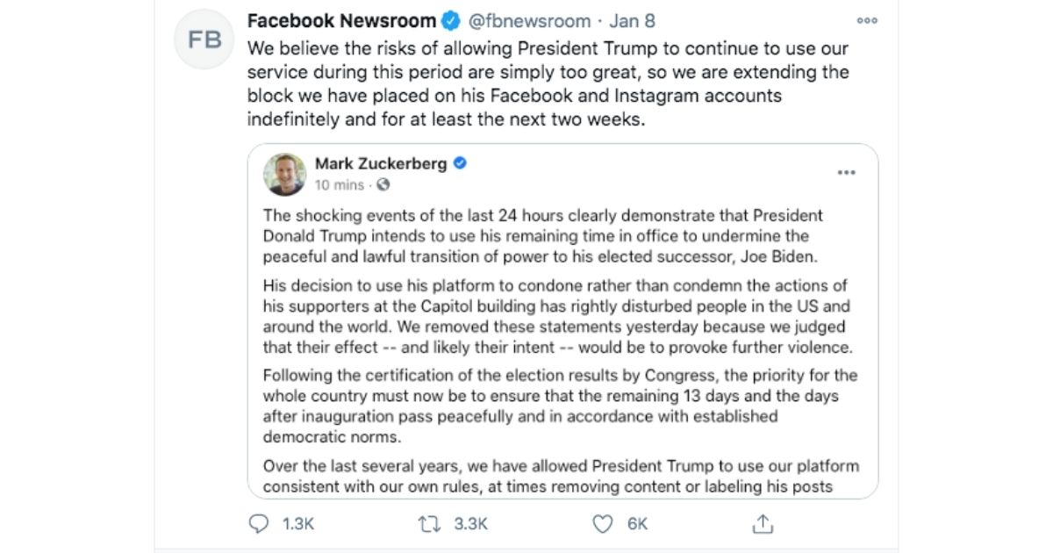Click the 1.3K replies count

click(x=297, y=524)
